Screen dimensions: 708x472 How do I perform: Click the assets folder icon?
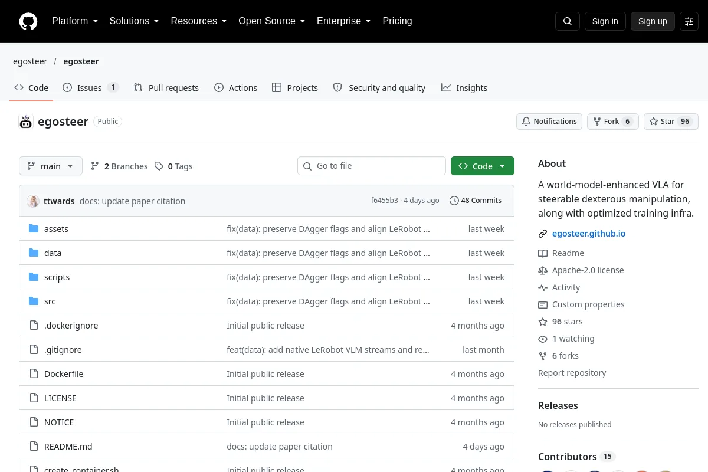[x=34, y=229]
